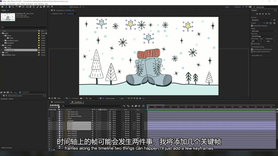
Task: Hide the boots layer with eye icon
Action: click(x=49, y=118)
